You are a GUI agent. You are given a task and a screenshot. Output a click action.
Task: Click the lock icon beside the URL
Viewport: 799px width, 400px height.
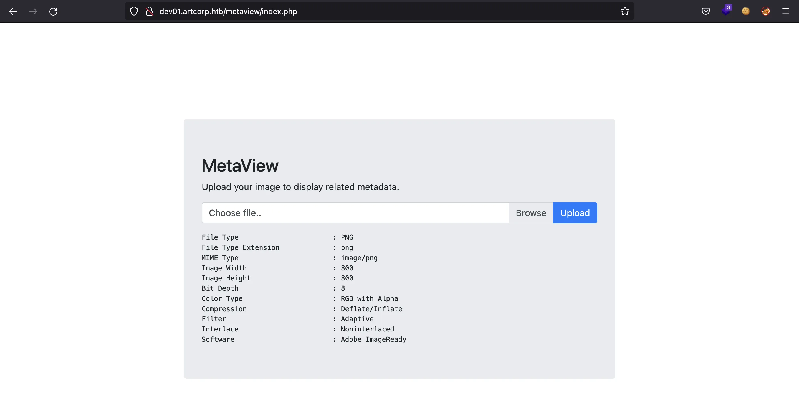(x=149, y=11)
